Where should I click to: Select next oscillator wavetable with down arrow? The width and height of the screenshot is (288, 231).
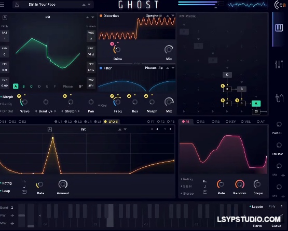coord(92,17)
